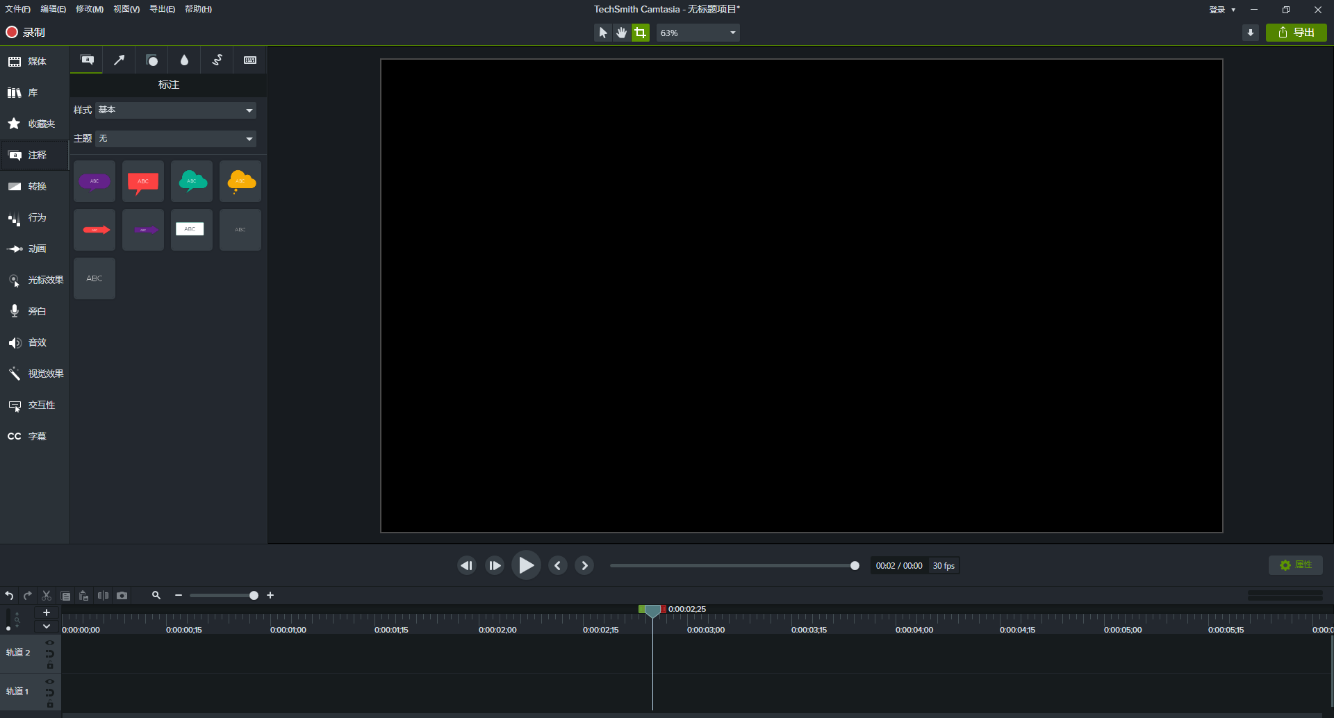The image size is (1334, 718).
Task: Click the timeline zoom slider handle
Action: pyautogui.click(x=254, y=596)
